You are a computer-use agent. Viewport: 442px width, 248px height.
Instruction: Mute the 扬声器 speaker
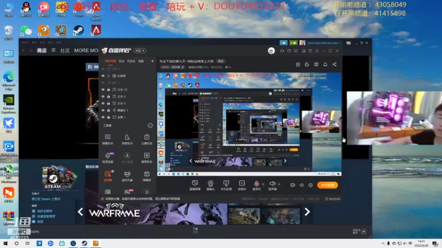point(272,185)
